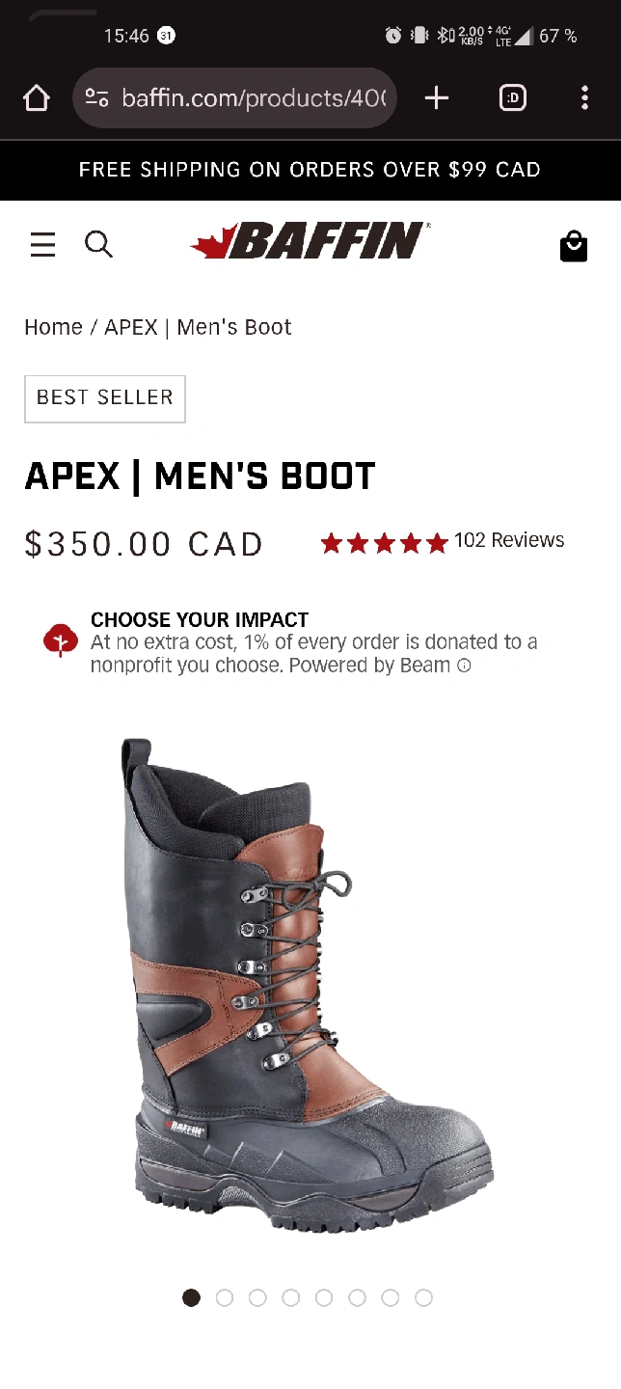
Task: Tap the Beam info icon
Action: point(464,666)
